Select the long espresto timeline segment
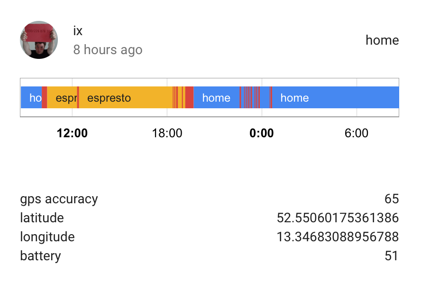This screenshot has height=284, width=421. click(125, 98)
